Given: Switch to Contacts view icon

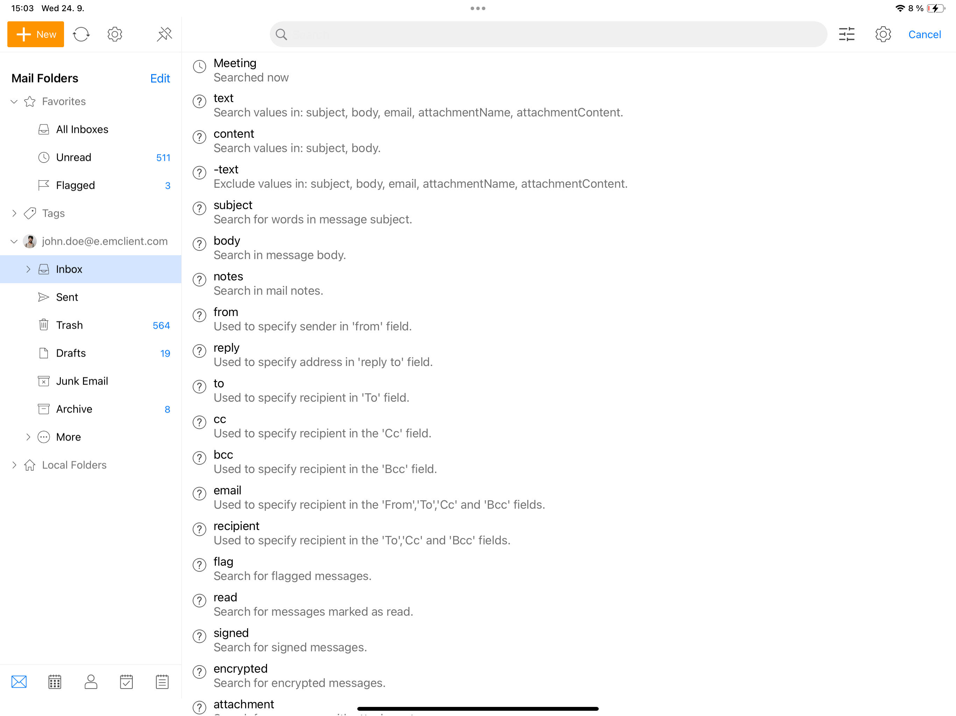Looking at the screenshot, I should coord(91,682).
